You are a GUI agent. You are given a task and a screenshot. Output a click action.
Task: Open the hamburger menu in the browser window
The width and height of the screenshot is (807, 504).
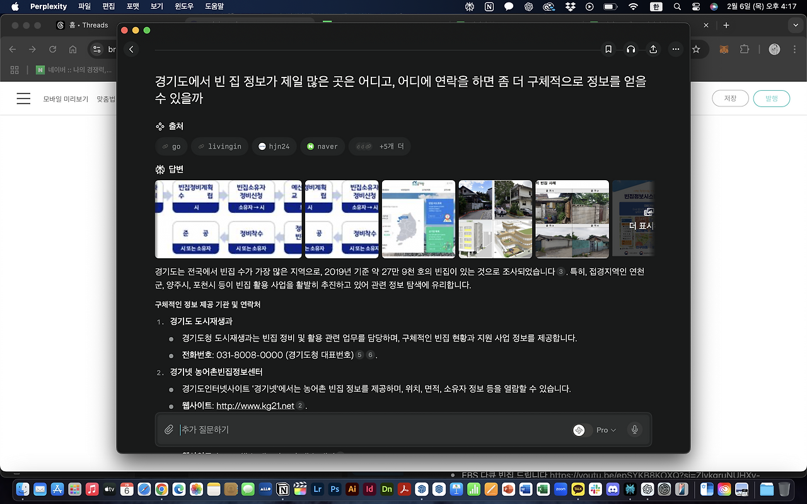pyautogui.click(x=23, y=98)
